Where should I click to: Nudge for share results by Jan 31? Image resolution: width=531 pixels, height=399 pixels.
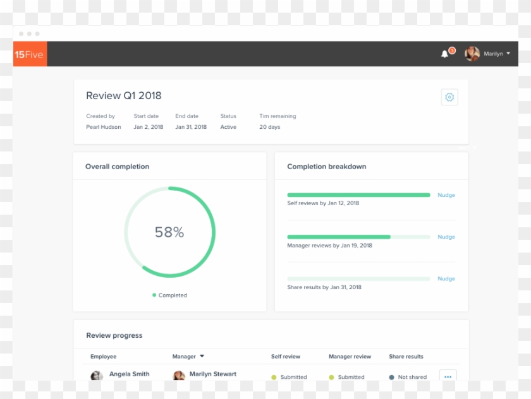pyautogui.click(x=446, y=278)
